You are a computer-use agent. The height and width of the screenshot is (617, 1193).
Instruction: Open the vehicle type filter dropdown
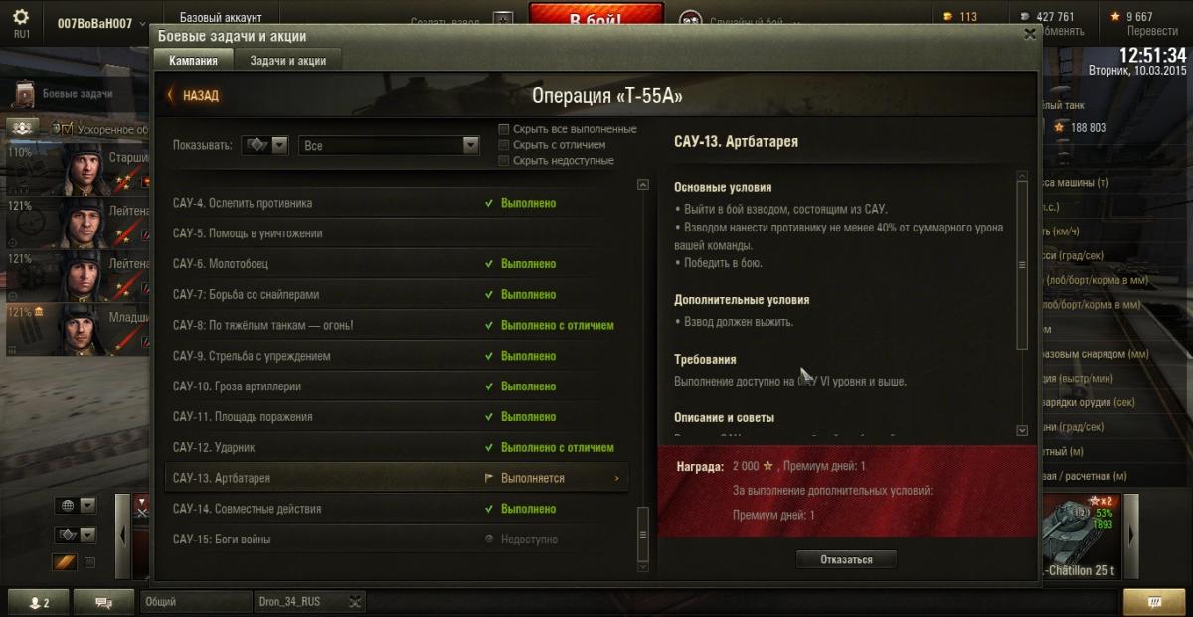[x=264, y=145]
